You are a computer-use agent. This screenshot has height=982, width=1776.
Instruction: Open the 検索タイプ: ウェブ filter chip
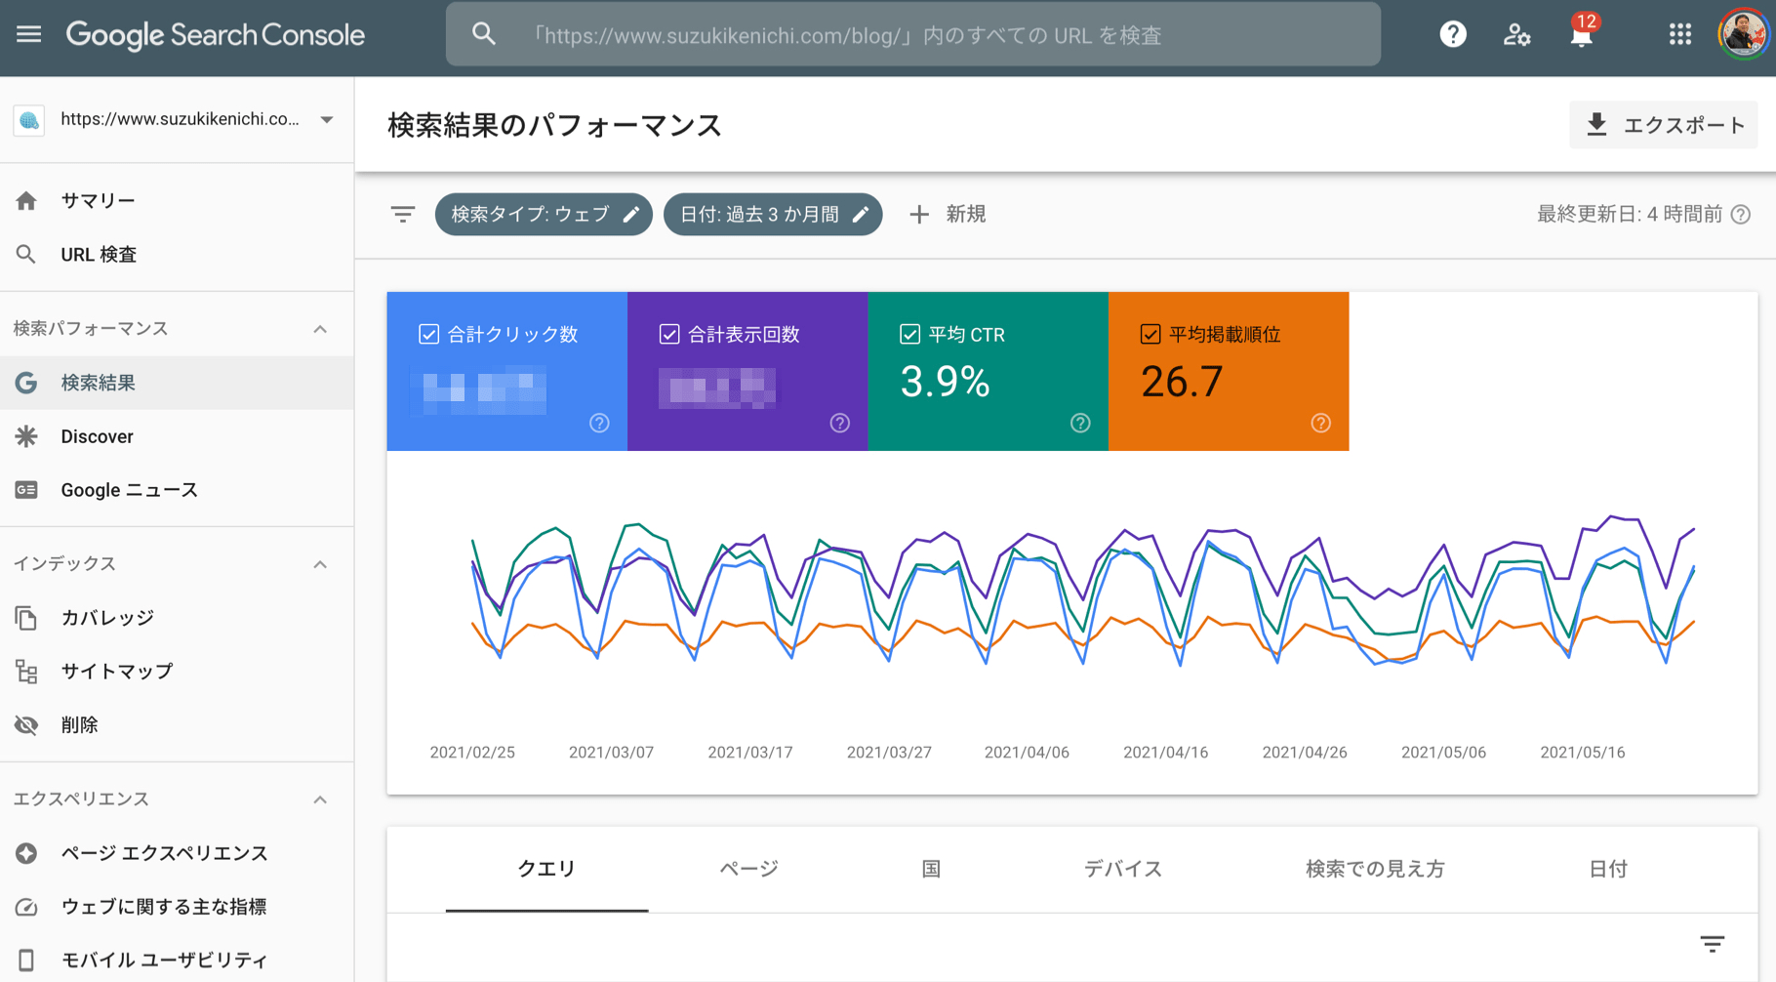point(544,215)
